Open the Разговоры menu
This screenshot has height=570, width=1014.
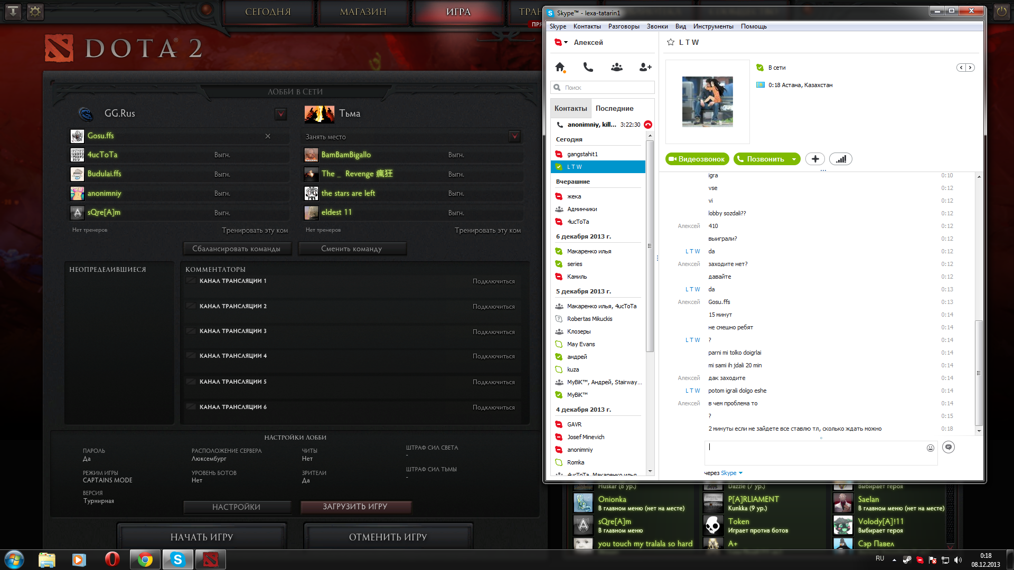pos(624,26)
